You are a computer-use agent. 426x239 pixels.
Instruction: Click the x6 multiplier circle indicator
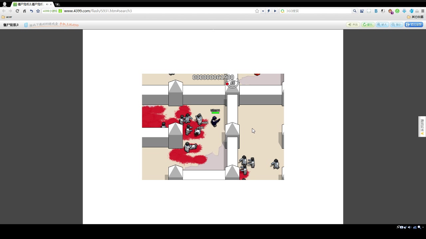[x=233, y=83]
